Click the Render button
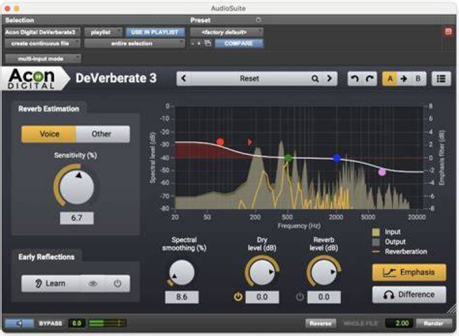The image size is (459, 336). (x=433, y=323)
